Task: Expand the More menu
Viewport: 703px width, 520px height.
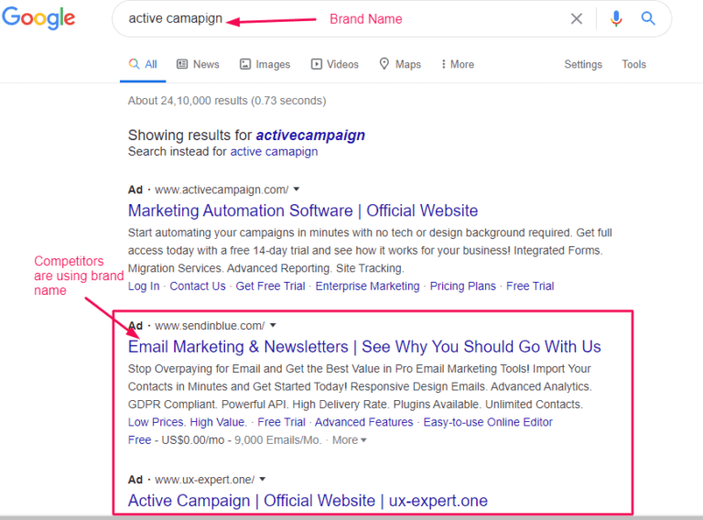Action: (x=457, y=64)
